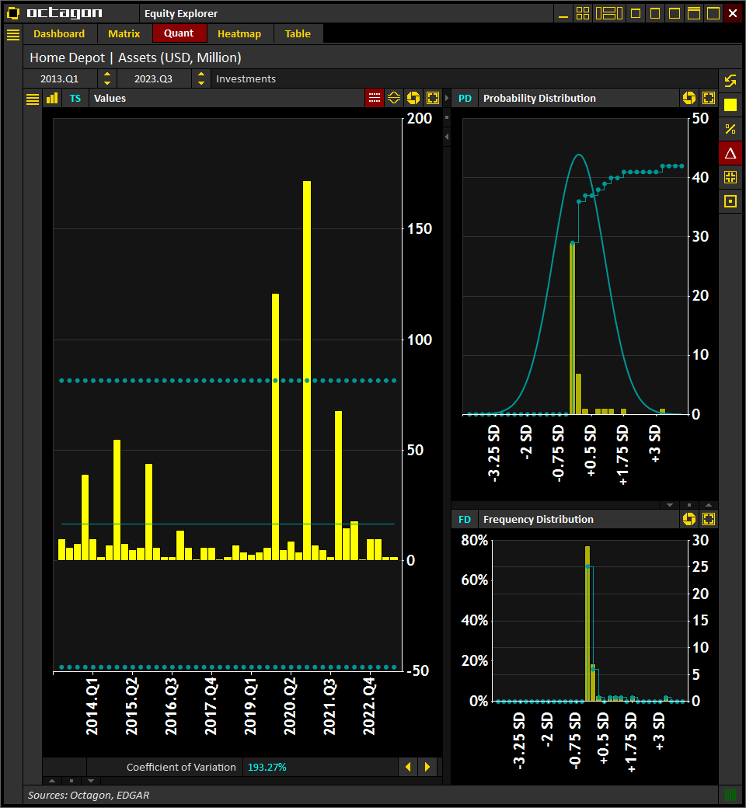Select the multi-panel column layout icon
The width and height of the screenshot is (746, 808).
pos(609,13)
